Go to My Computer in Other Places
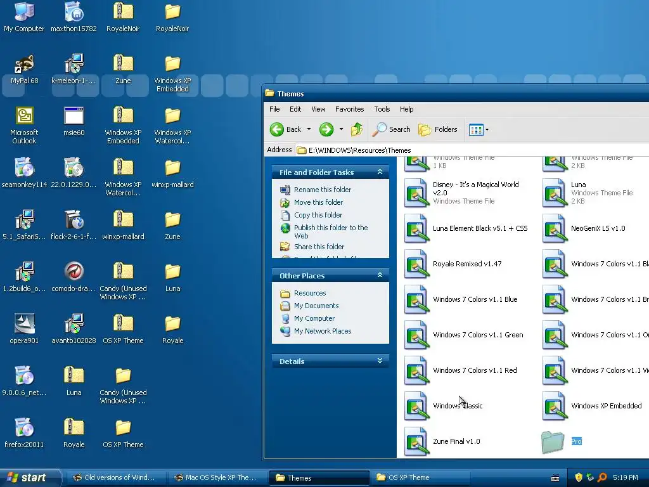 coord(314,318)
